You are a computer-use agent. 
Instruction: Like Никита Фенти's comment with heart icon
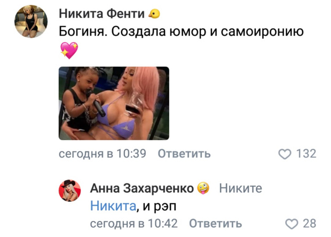285,154
